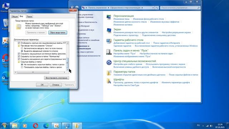
Task: Click the Параметры папок category icon
Action: click(109, 73)
